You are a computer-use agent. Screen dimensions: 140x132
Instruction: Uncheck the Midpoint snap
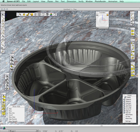coord(124,101)
